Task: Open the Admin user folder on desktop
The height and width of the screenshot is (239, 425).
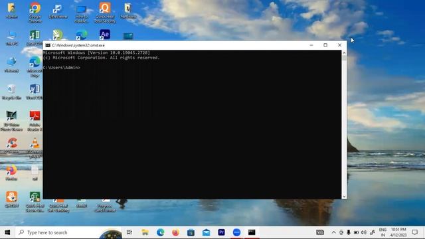Action: coord(11,11)
